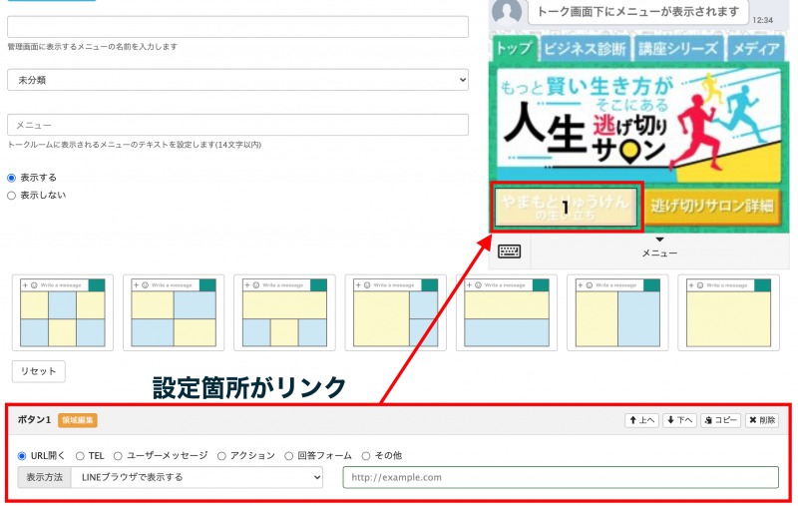This screenshot has height=506, width=798.
Task: Select the ユーザーメッセージ radio option
Action: (x=118, y=455)
